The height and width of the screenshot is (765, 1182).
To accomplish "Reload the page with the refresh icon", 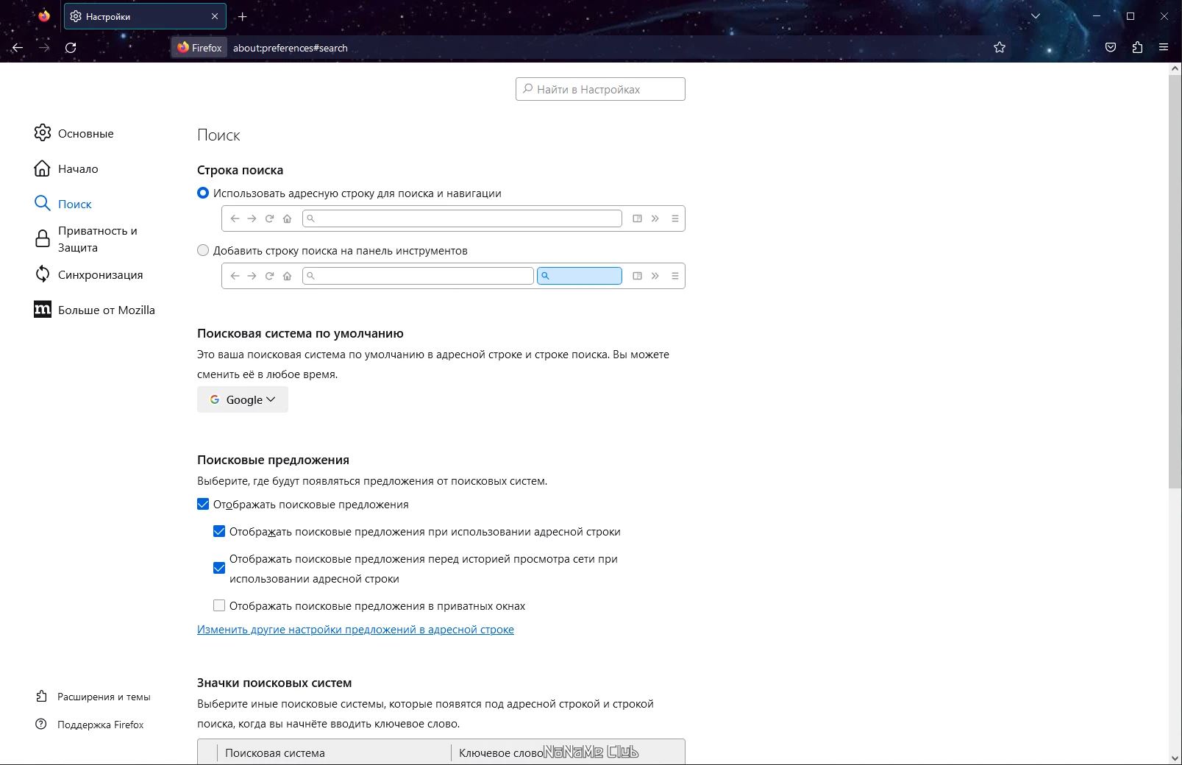I will [71, 48].
